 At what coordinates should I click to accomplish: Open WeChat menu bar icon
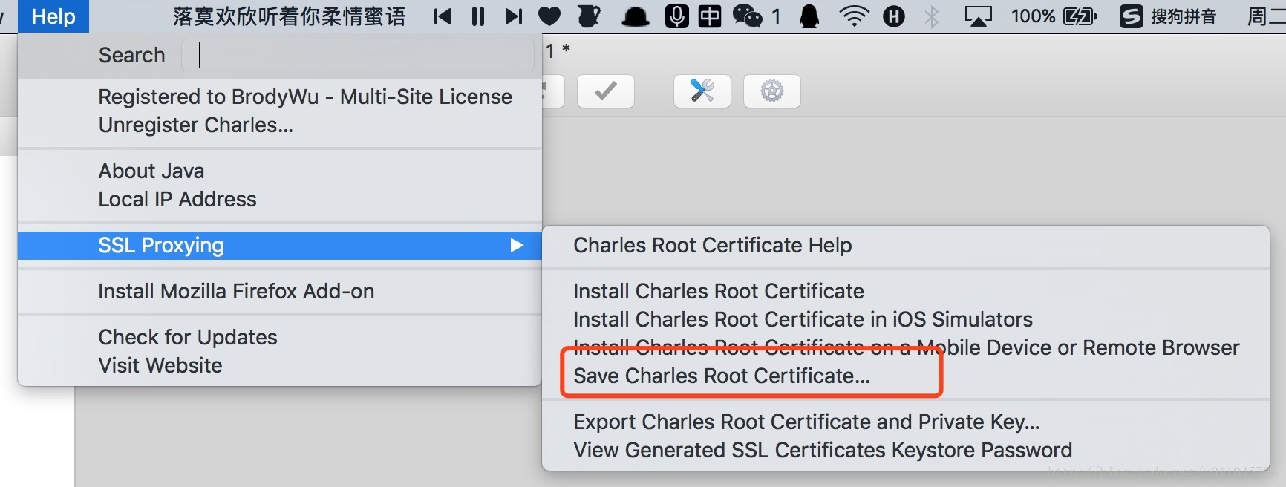[x=748, y=16]
